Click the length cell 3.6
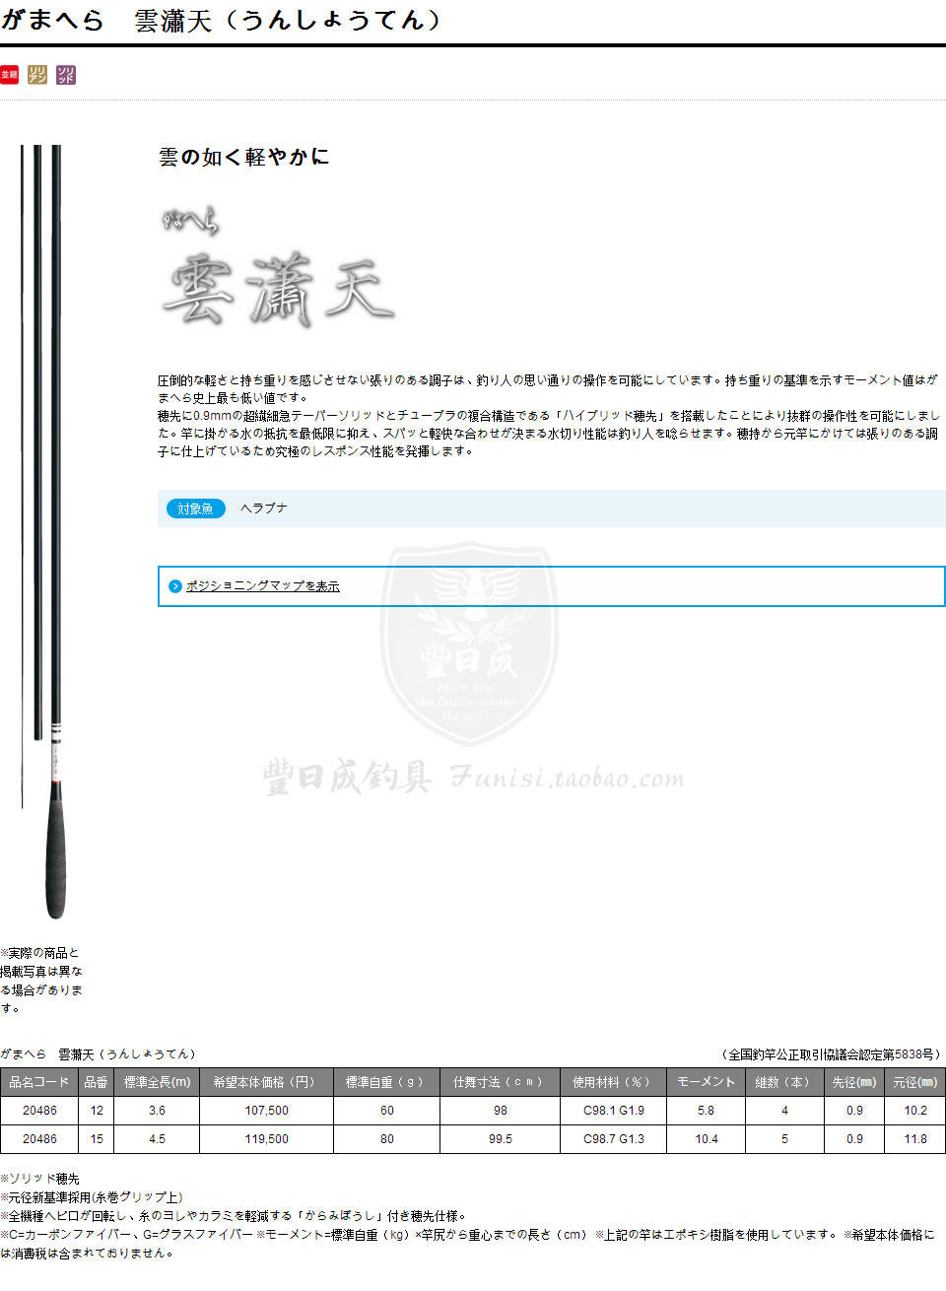 tap(158, 1111)
